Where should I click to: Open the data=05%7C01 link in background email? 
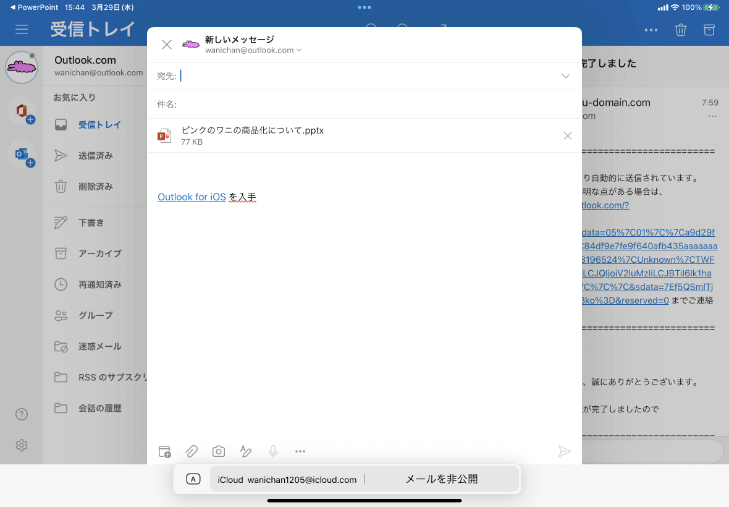tap(648, 232)
